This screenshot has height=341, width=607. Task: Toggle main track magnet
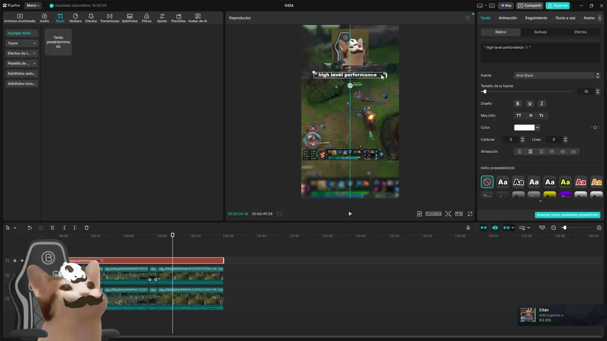(484, 228)
